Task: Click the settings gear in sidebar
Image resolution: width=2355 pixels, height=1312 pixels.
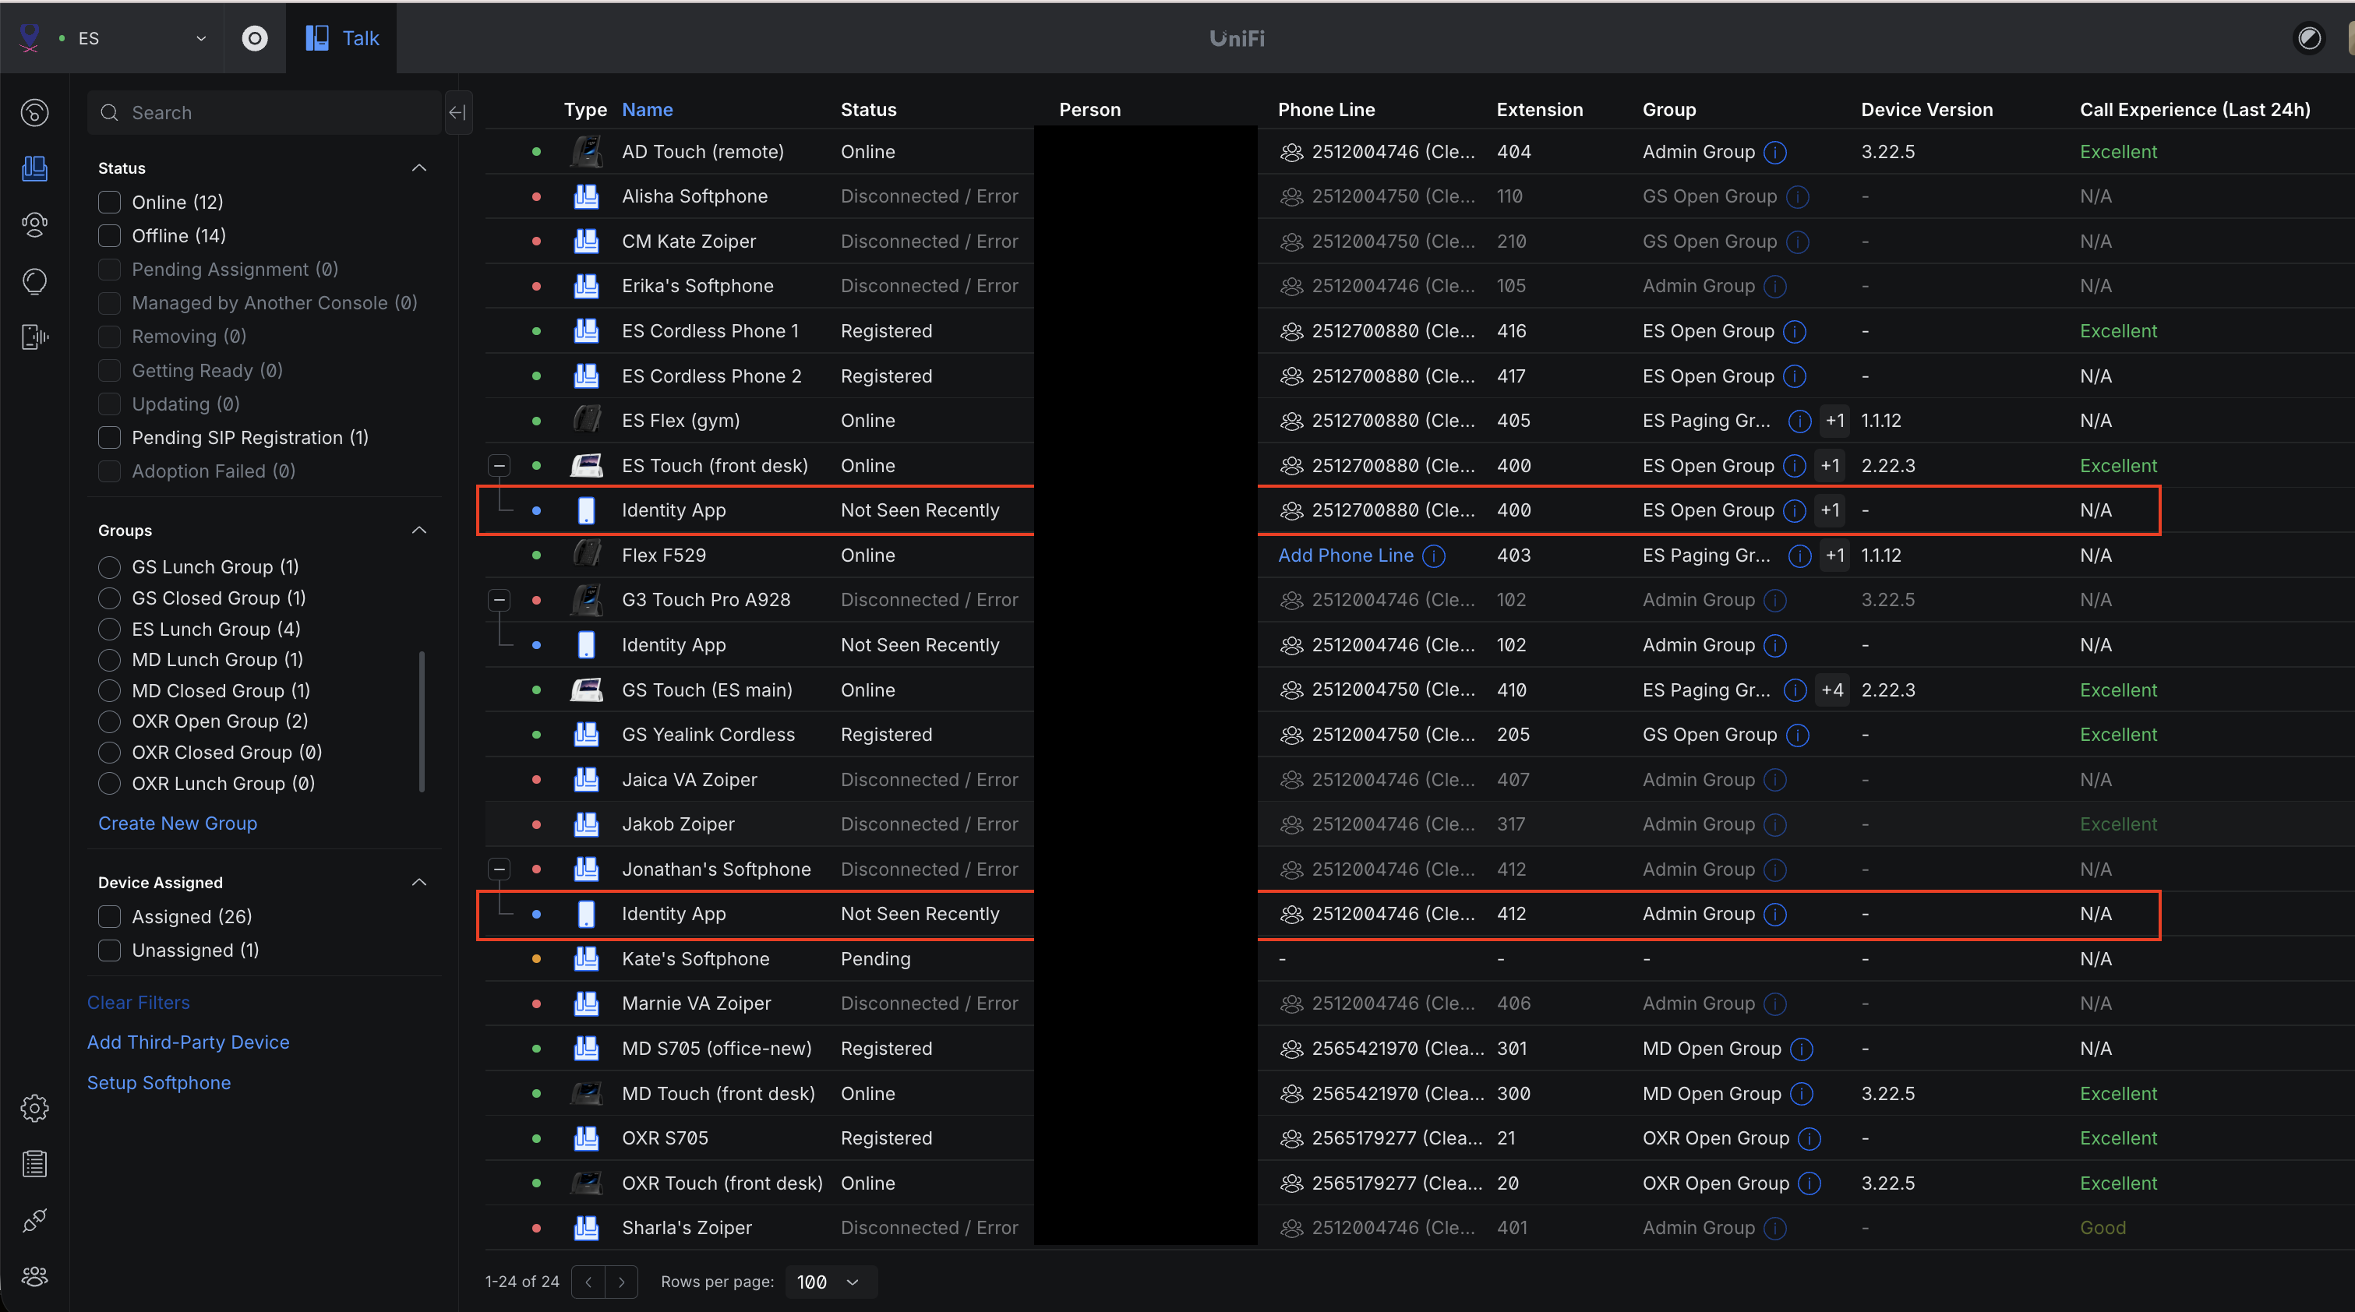Action: coord(35,1108)
